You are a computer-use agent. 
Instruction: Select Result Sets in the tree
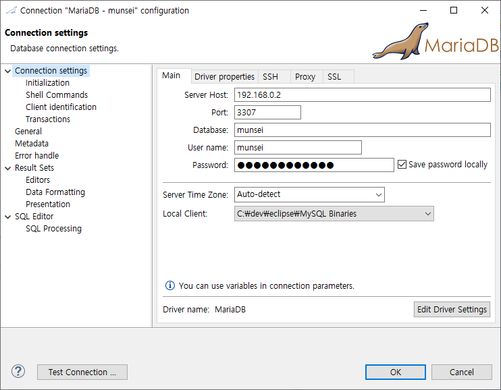pos(34,168)
